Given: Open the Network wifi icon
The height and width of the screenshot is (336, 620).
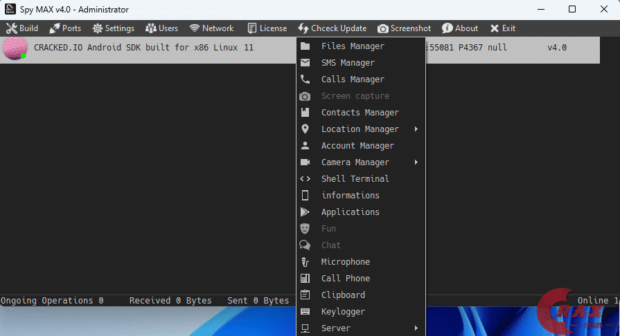Looking at the screenshot, I should point(195,28).
